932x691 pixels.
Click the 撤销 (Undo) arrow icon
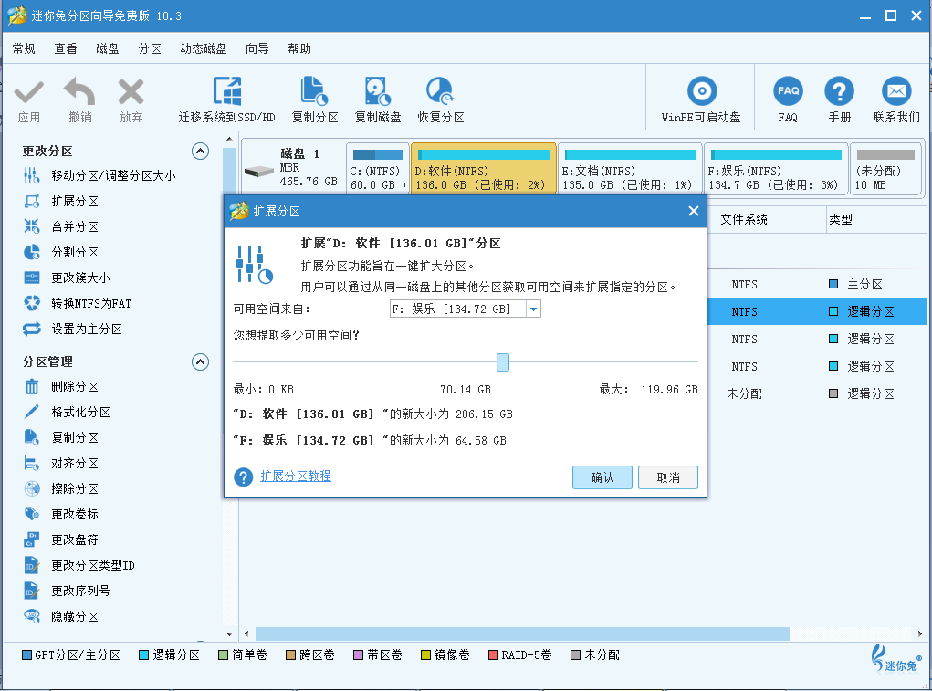79,92
